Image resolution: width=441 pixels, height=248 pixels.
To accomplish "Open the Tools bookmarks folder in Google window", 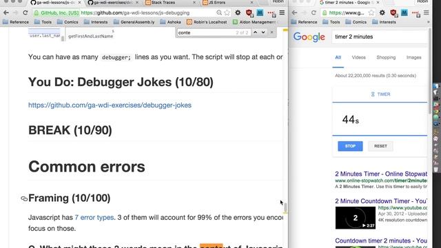I will 331,22.
